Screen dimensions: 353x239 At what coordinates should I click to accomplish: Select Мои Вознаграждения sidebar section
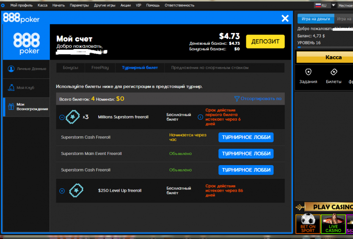[x=26, y=107]
